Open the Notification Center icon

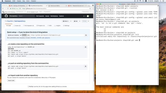pyautogui.click(x=163, y=1)
